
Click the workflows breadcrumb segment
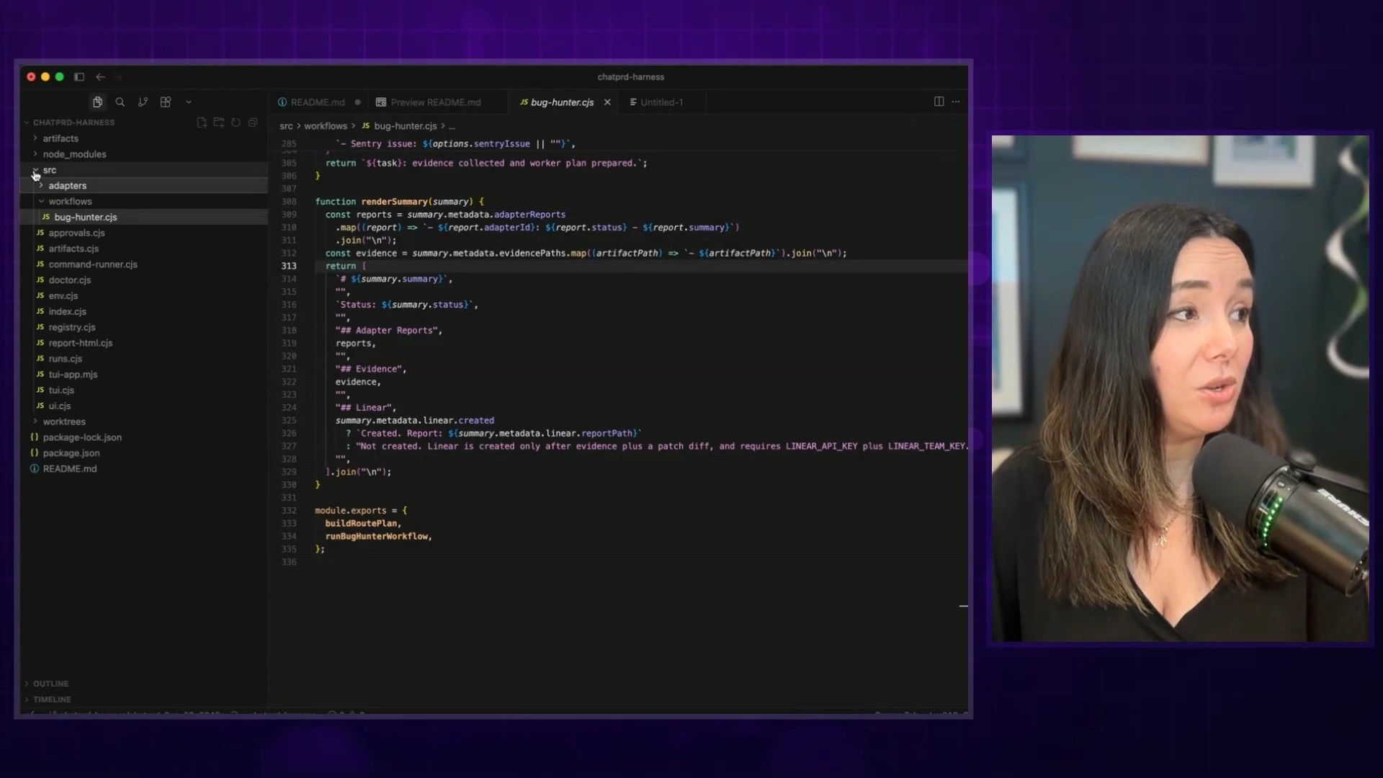pyautogui.click(x=326, y=126)
